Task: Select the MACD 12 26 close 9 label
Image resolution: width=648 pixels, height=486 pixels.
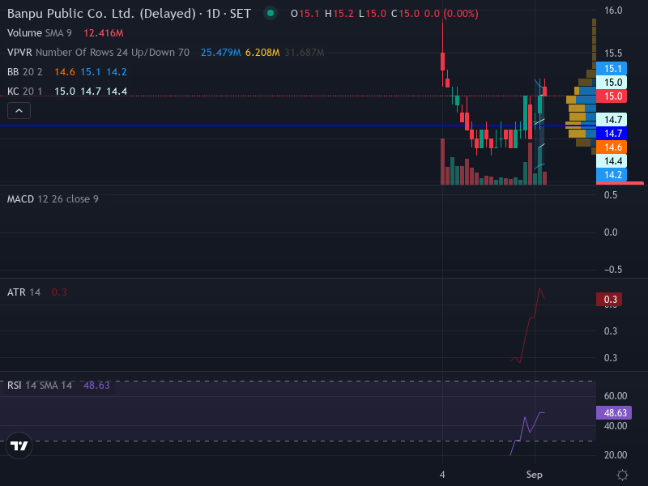Action: tap(53, 199)
